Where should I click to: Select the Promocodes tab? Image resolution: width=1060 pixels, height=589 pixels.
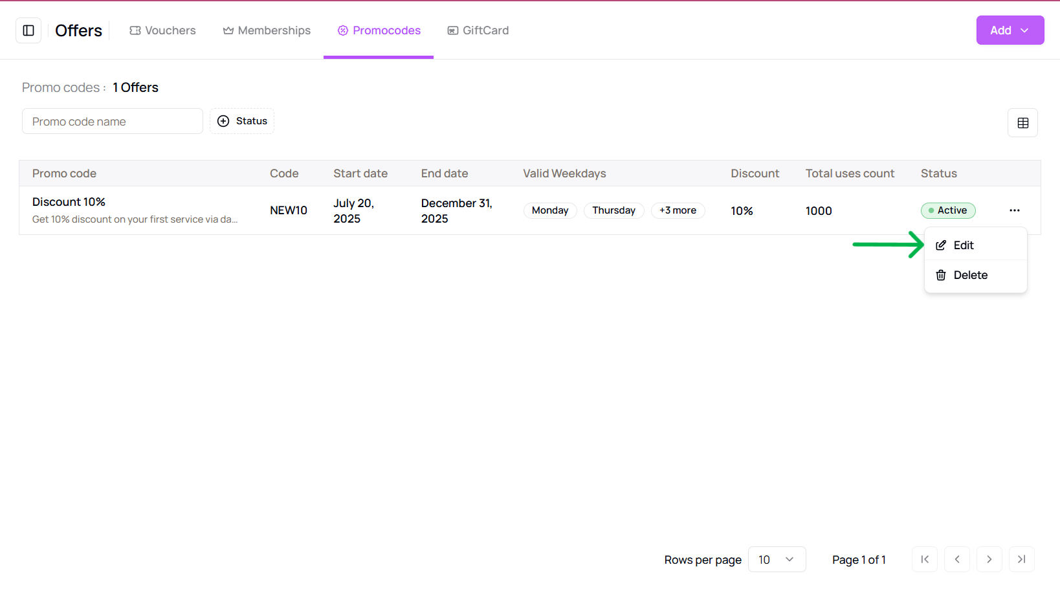pos(379,30)
